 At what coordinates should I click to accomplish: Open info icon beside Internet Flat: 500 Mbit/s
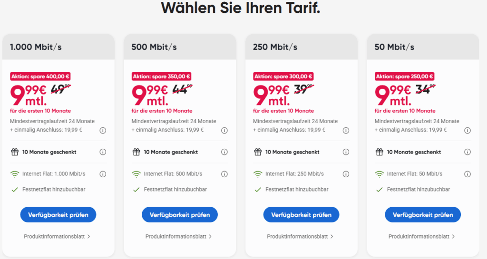[224, 174]
